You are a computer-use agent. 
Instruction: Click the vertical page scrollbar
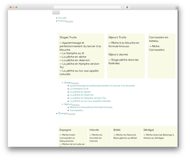(x=178, y=78)
